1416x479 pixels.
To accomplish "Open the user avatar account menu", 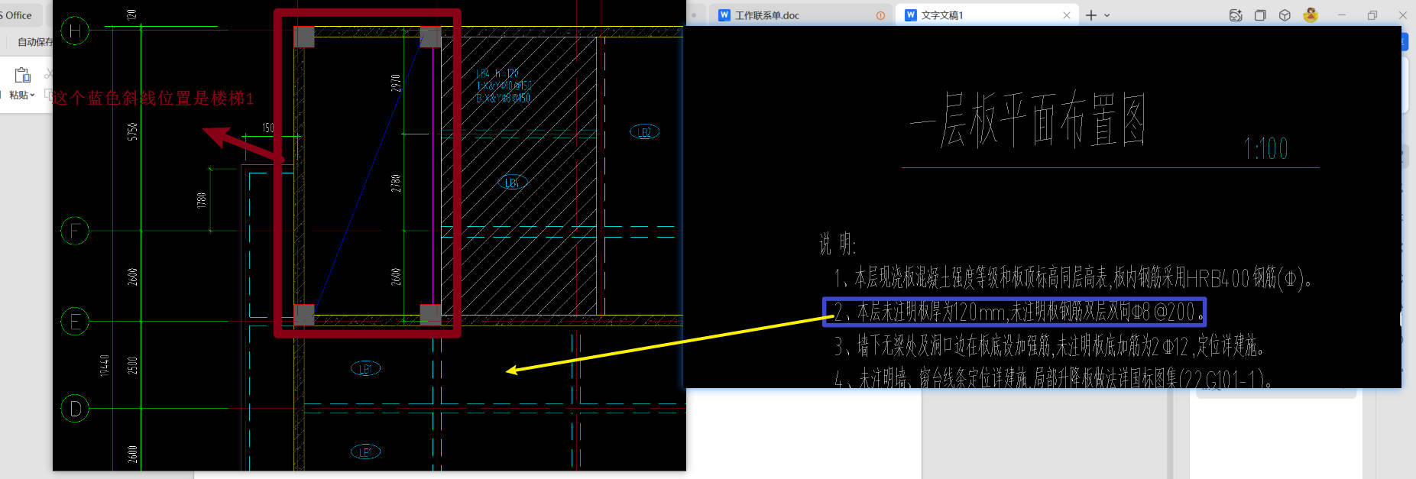I will click(x=1311, y=15).
